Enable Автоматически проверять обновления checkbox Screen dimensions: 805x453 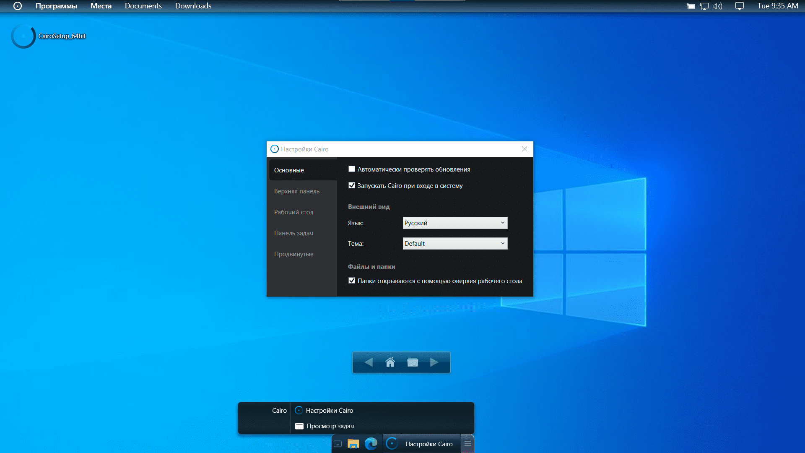tap(352, 169)
